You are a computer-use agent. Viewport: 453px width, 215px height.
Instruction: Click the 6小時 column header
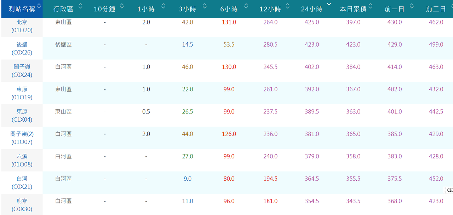pos(229,9)
